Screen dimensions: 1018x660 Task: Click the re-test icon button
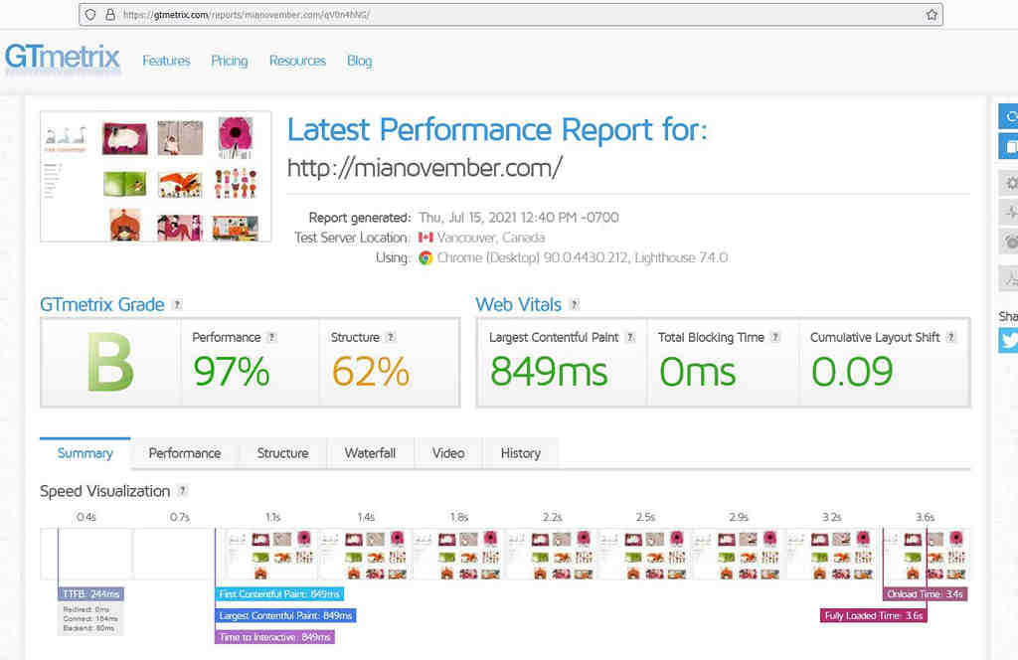(x=1008, y=117)
